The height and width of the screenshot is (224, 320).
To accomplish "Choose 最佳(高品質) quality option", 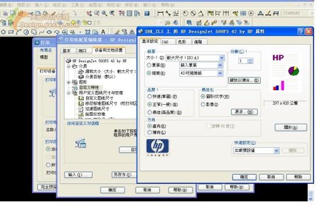I will point(150,112).
